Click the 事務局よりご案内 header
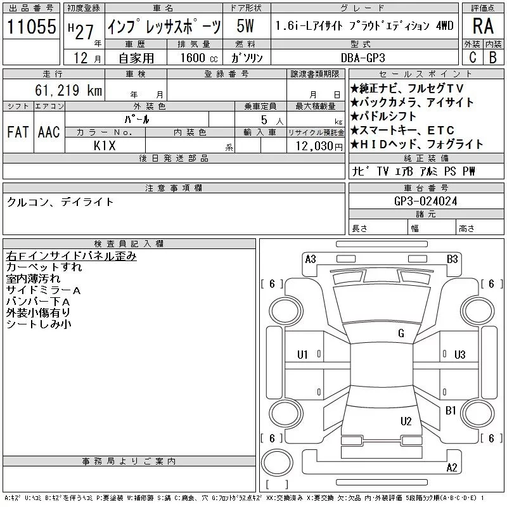507x507 pixels. pos(129,461)
